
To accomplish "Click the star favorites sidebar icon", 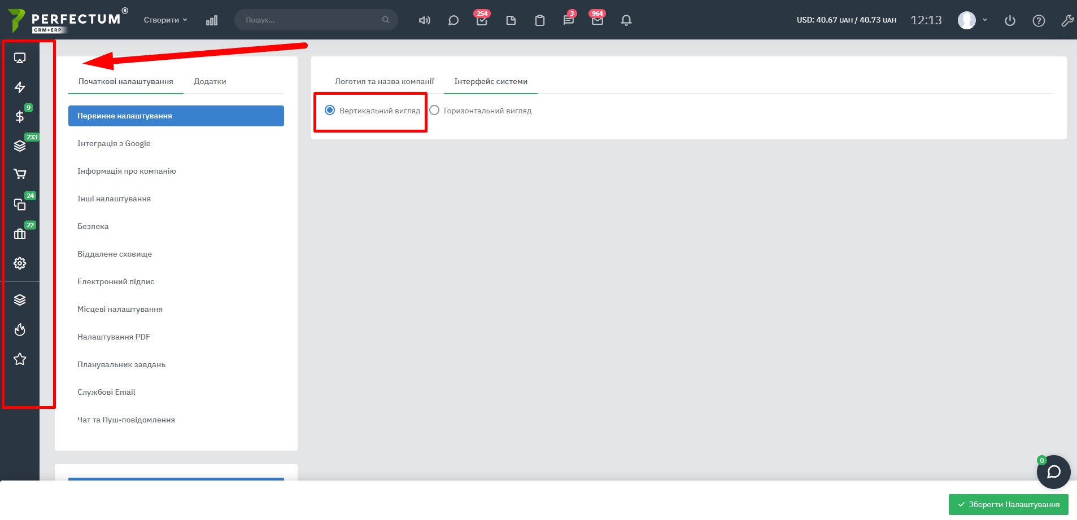I will [20, 359].
